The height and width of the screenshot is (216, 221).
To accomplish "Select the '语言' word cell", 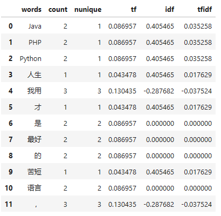I will pyautogui.click(x=34, y=188).
